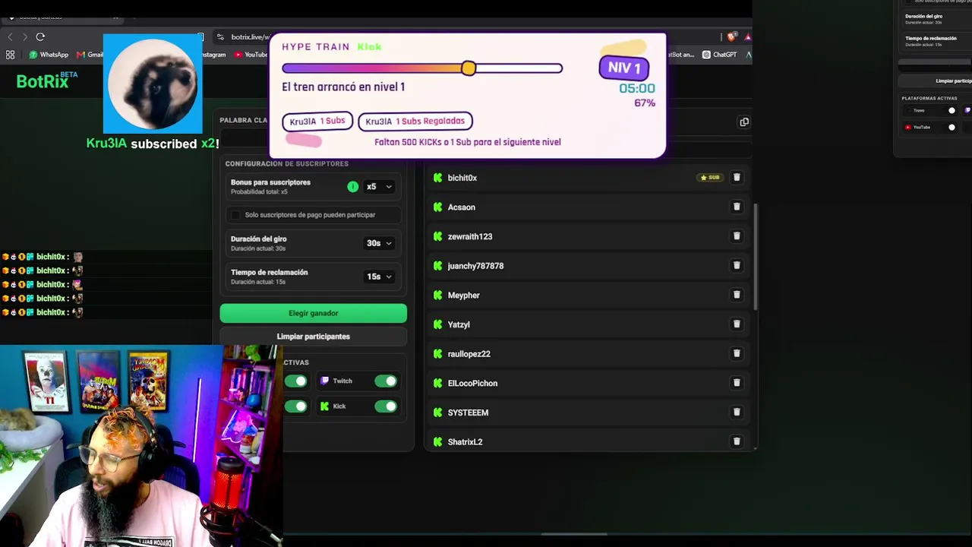Screen dimensions: 972x547
Task: Click the site settings icon in address bar
Action: (x=220, y=36)
